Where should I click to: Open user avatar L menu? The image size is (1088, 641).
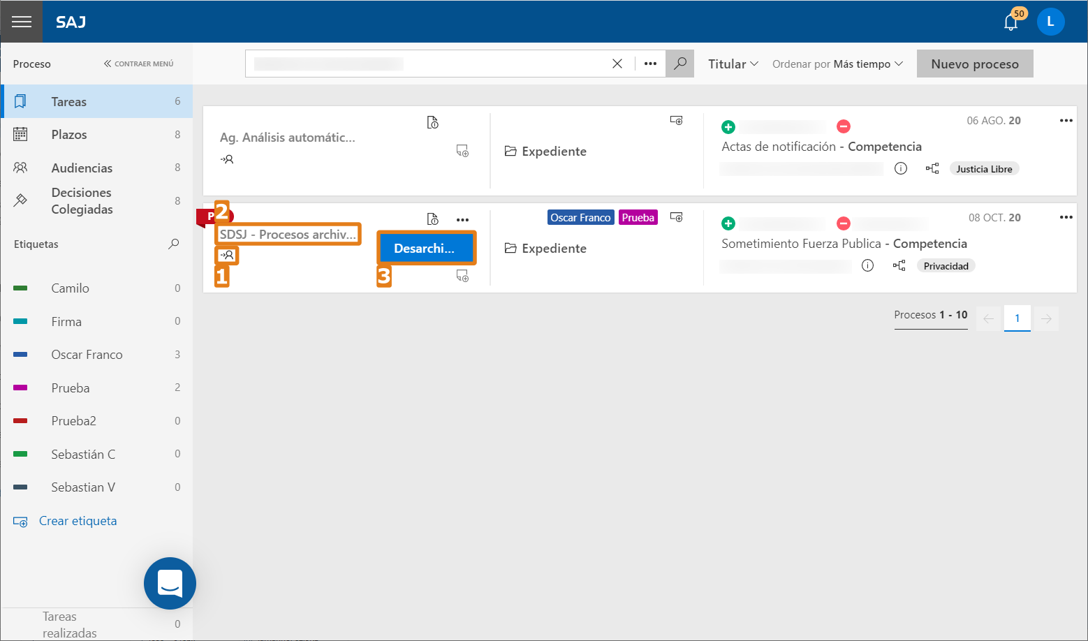coord(1050,22)
